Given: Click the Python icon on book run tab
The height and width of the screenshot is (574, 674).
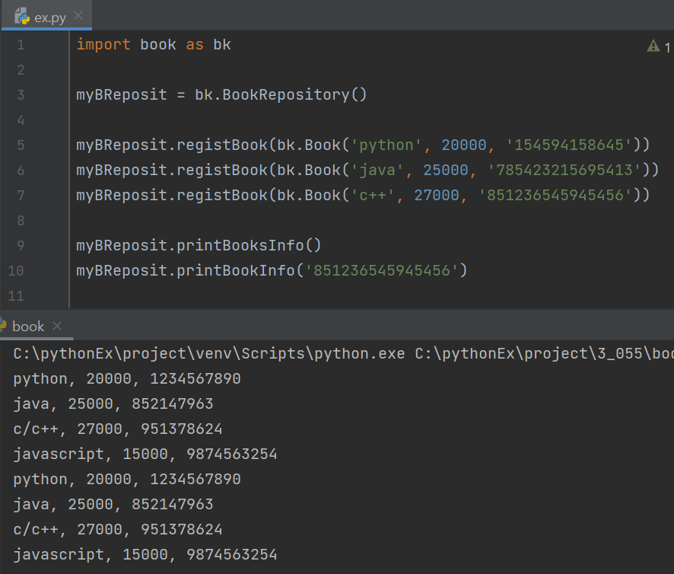Looking at the screenshot, I should (2, 326).
